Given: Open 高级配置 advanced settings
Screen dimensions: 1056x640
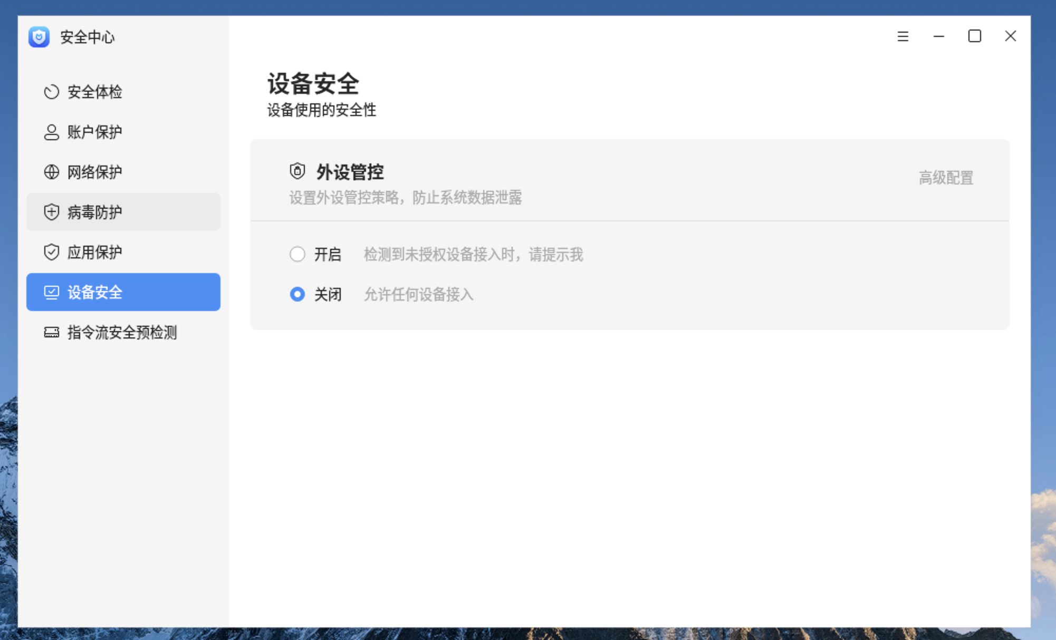Looking at the screenshot, I should pos(946,178).
